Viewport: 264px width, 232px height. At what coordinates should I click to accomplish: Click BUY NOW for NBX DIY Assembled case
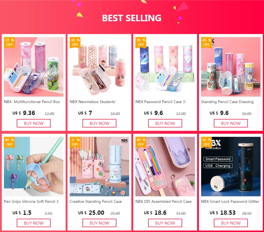tap(165, 223)
